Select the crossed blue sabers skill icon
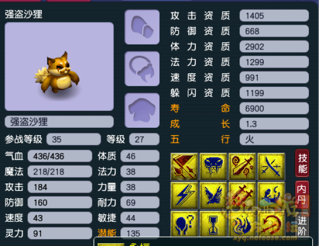 pyautogui.click(x=271, y=167)
